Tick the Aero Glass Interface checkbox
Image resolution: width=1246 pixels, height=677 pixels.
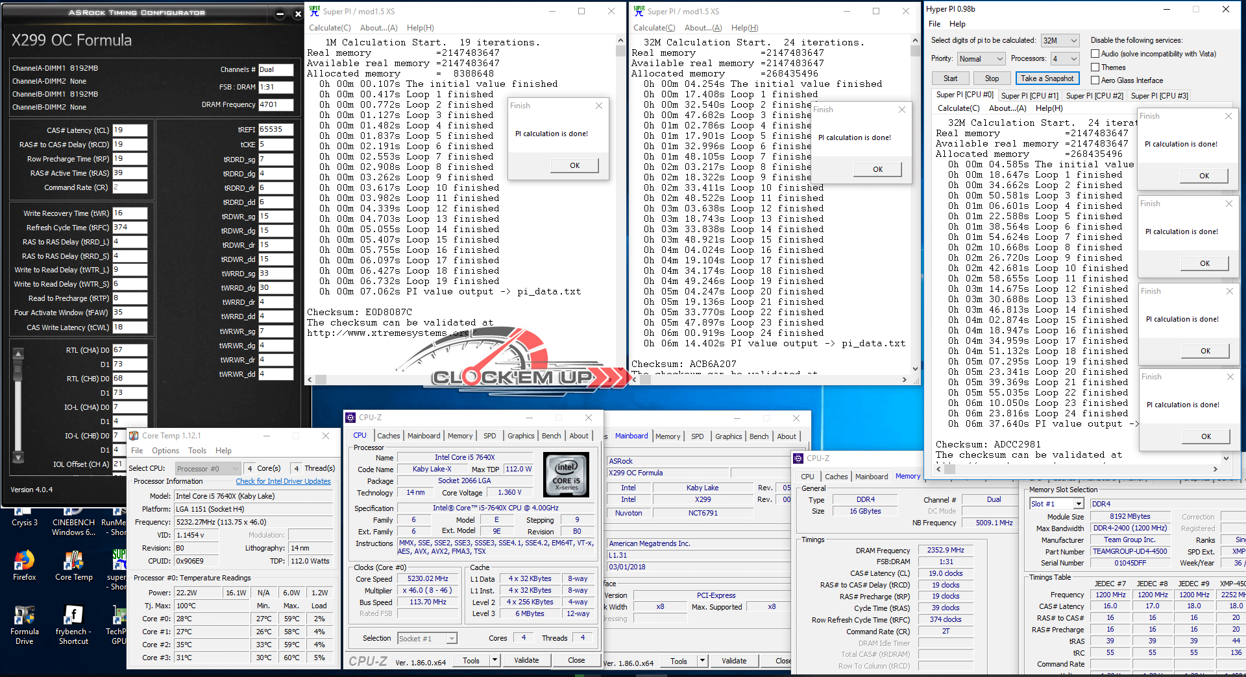[x=1095, y=80]
